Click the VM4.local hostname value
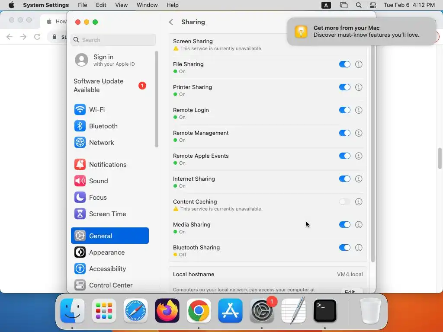The height and width of the screenshot is (332, 443). [350, 274]
